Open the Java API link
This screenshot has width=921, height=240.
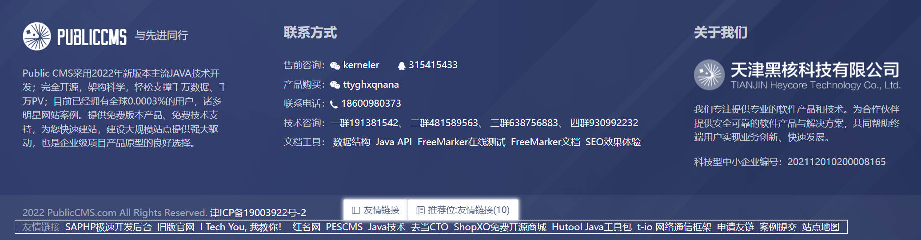pos(394,142)
